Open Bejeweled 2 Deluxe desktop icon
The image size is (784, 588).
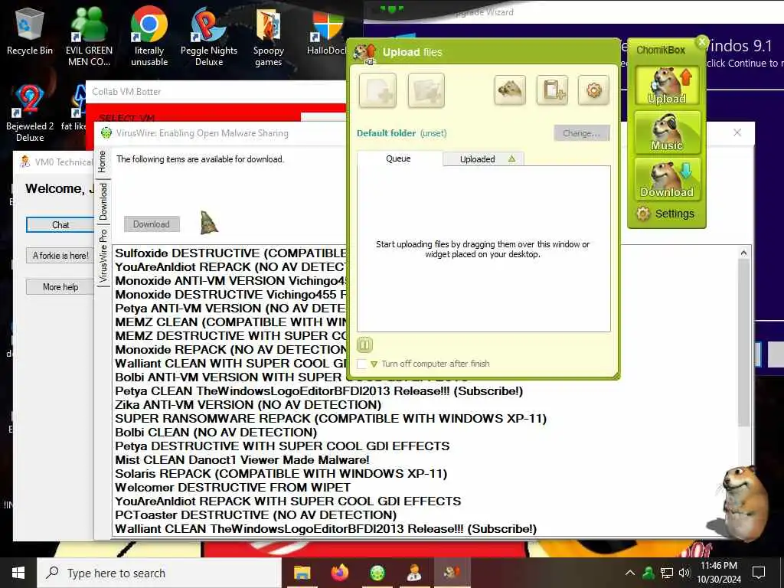tap(30, 113)
